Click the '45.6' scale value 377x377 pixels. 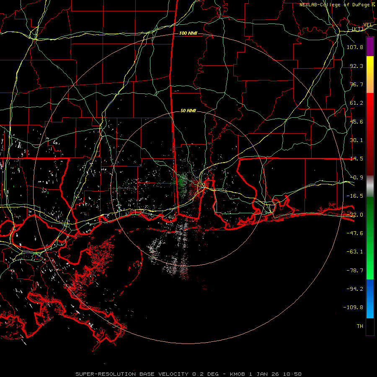click(356, 121)
